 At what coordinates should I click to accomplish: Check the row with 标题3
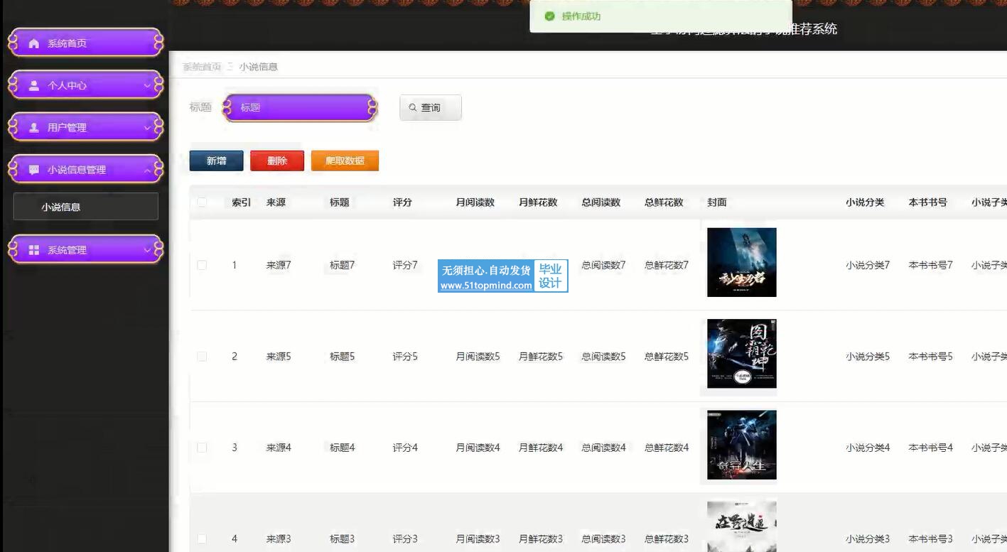tap(202, 539)
